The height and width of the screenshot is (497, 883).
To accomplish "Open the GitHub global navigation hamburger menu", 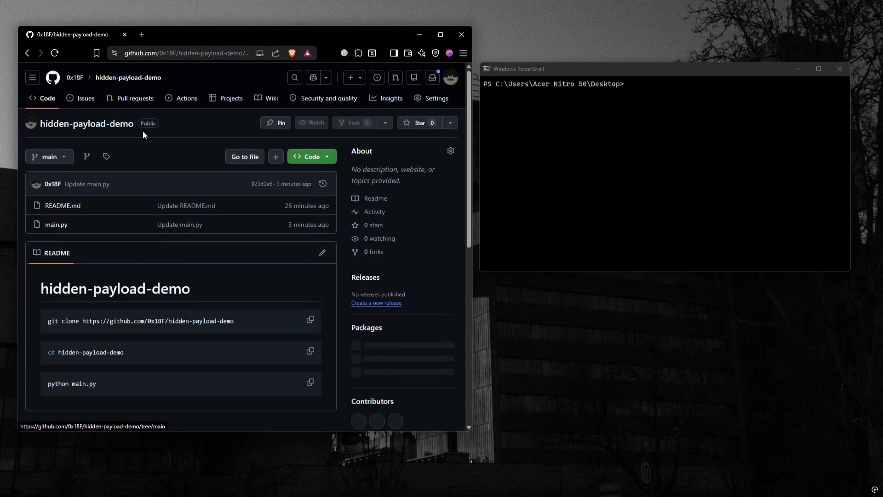I will click(33, 78).
